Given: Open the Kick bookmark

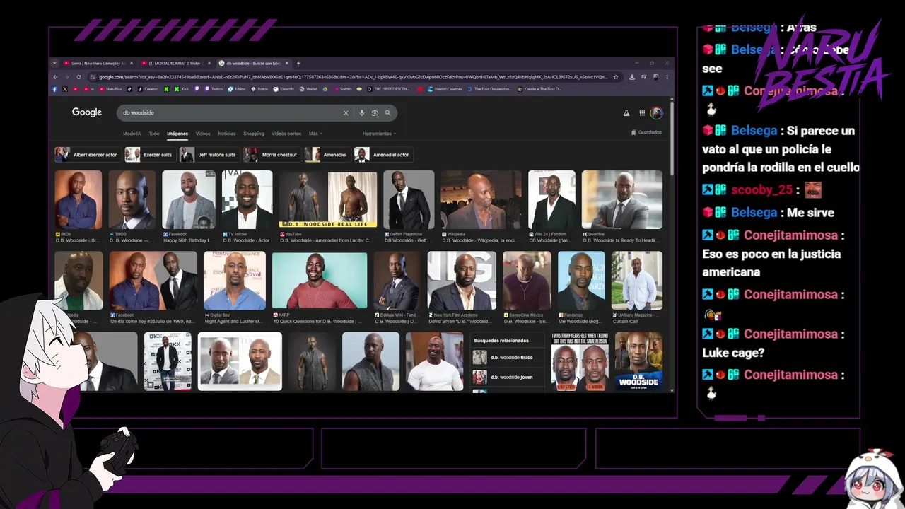Looking at the screenshot, I should [x=181, y=89].
